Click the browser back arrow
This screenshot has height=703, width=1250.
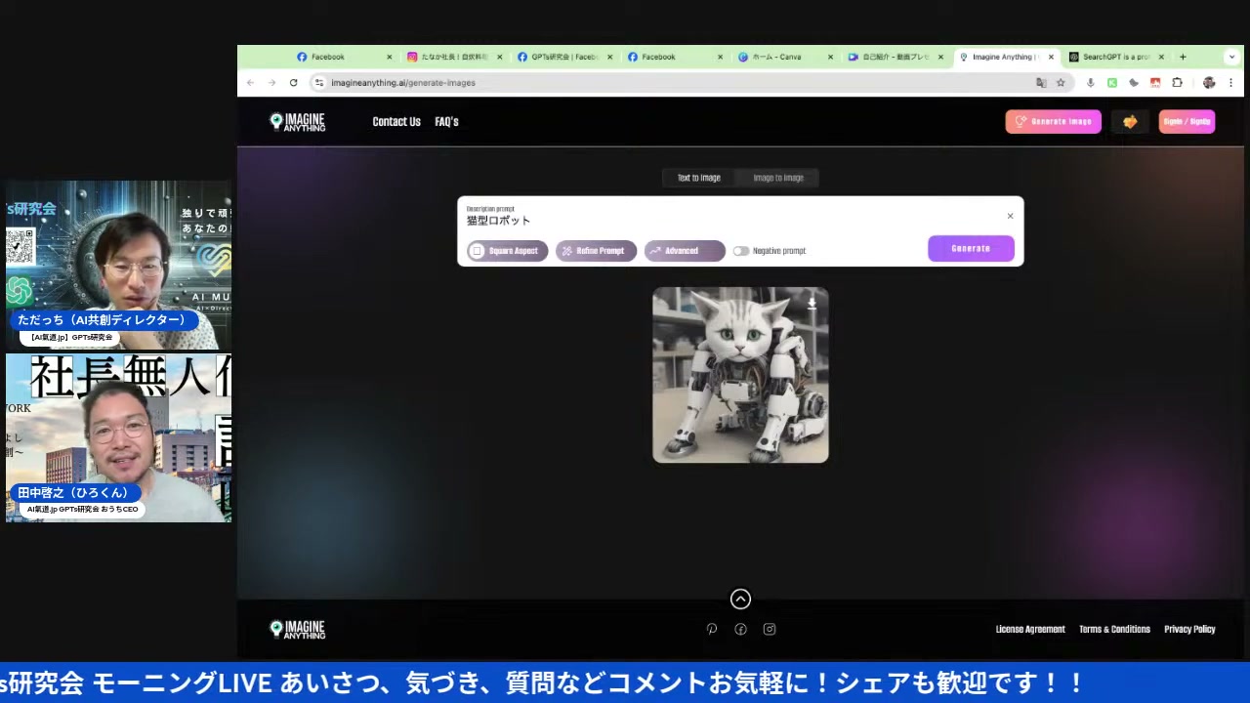pos(250,83)
